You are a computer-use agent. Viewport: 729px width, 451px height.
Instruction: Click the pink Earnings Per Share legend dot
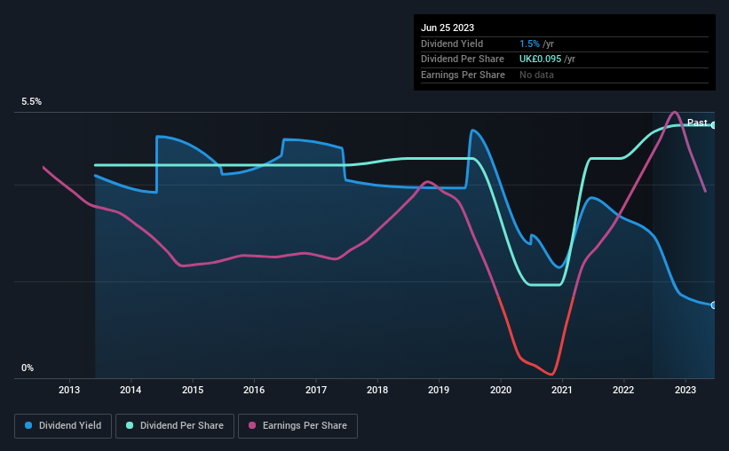[252, 425]
